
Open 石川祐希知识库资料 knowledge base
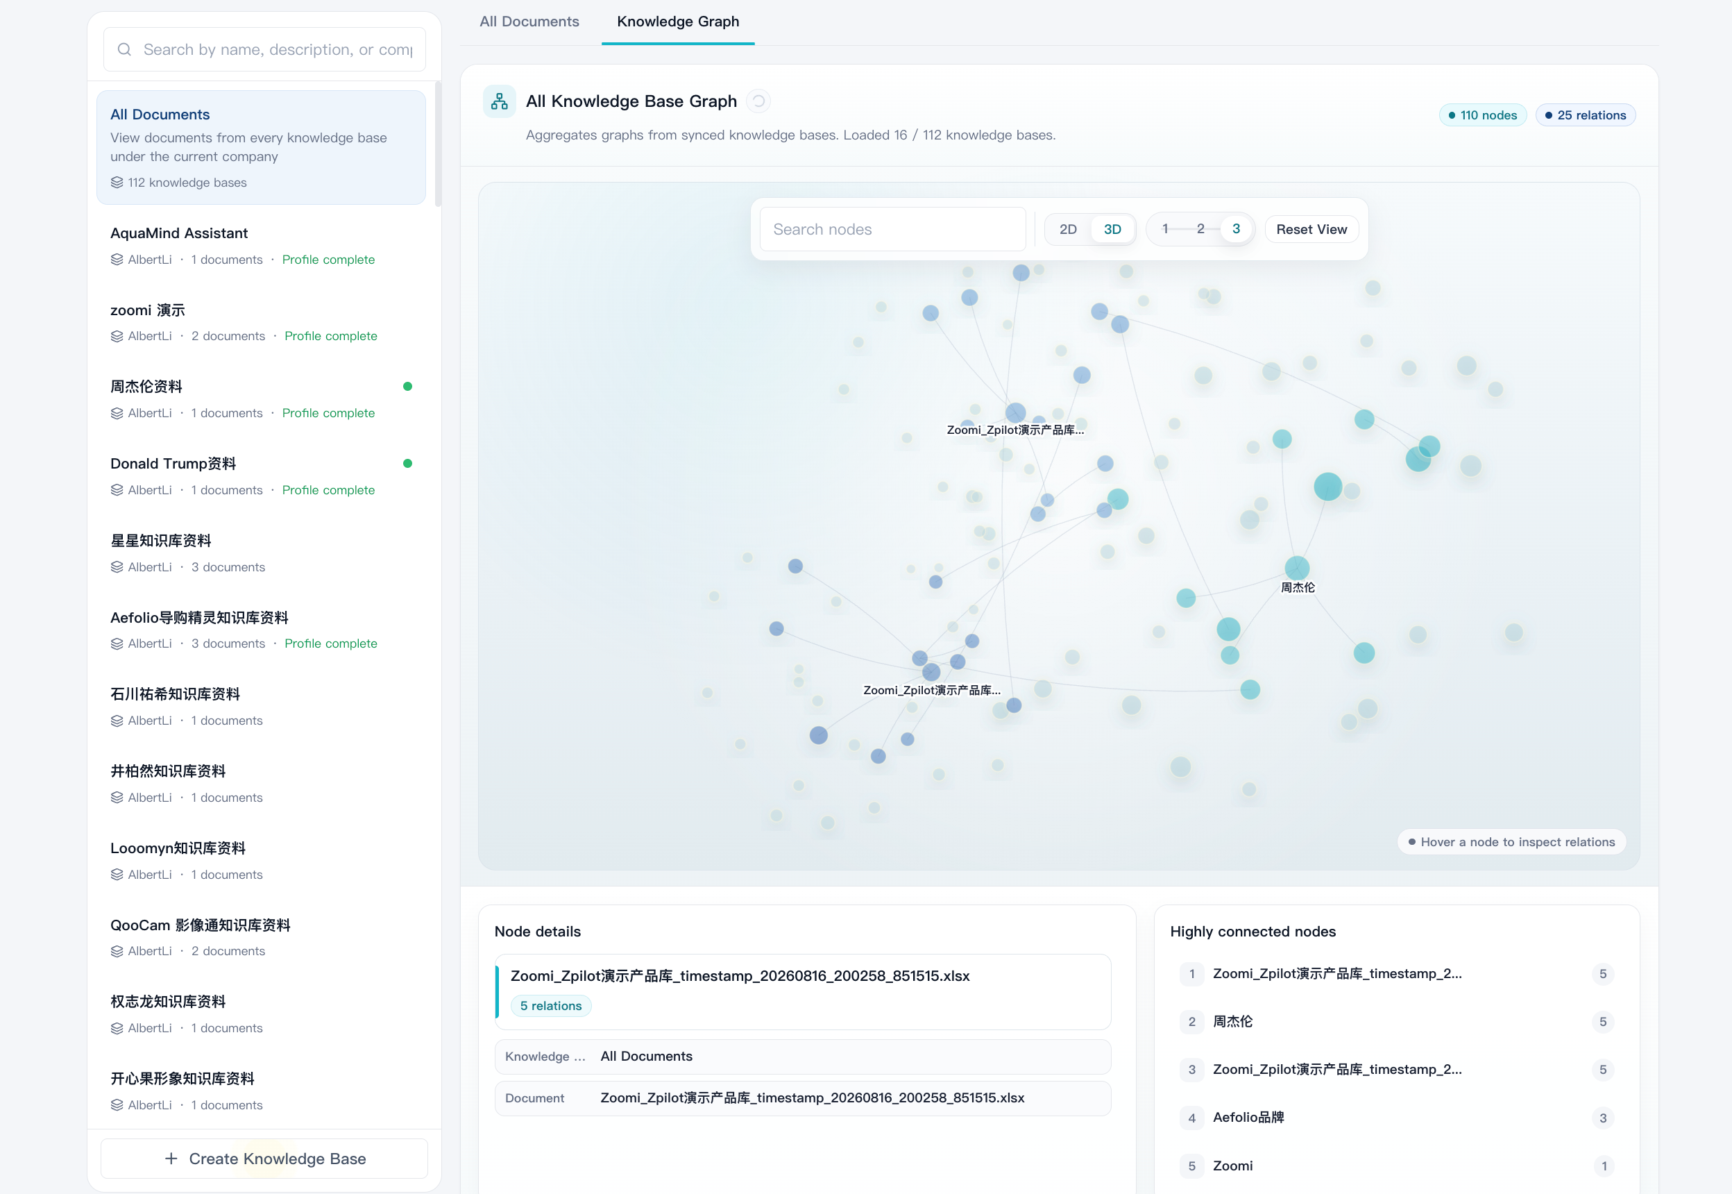261,707
